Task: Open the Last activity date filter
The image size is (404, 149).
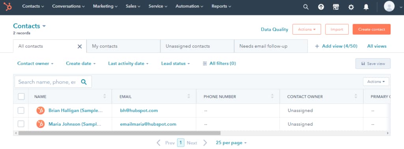Action: click(x=128, y=63)
